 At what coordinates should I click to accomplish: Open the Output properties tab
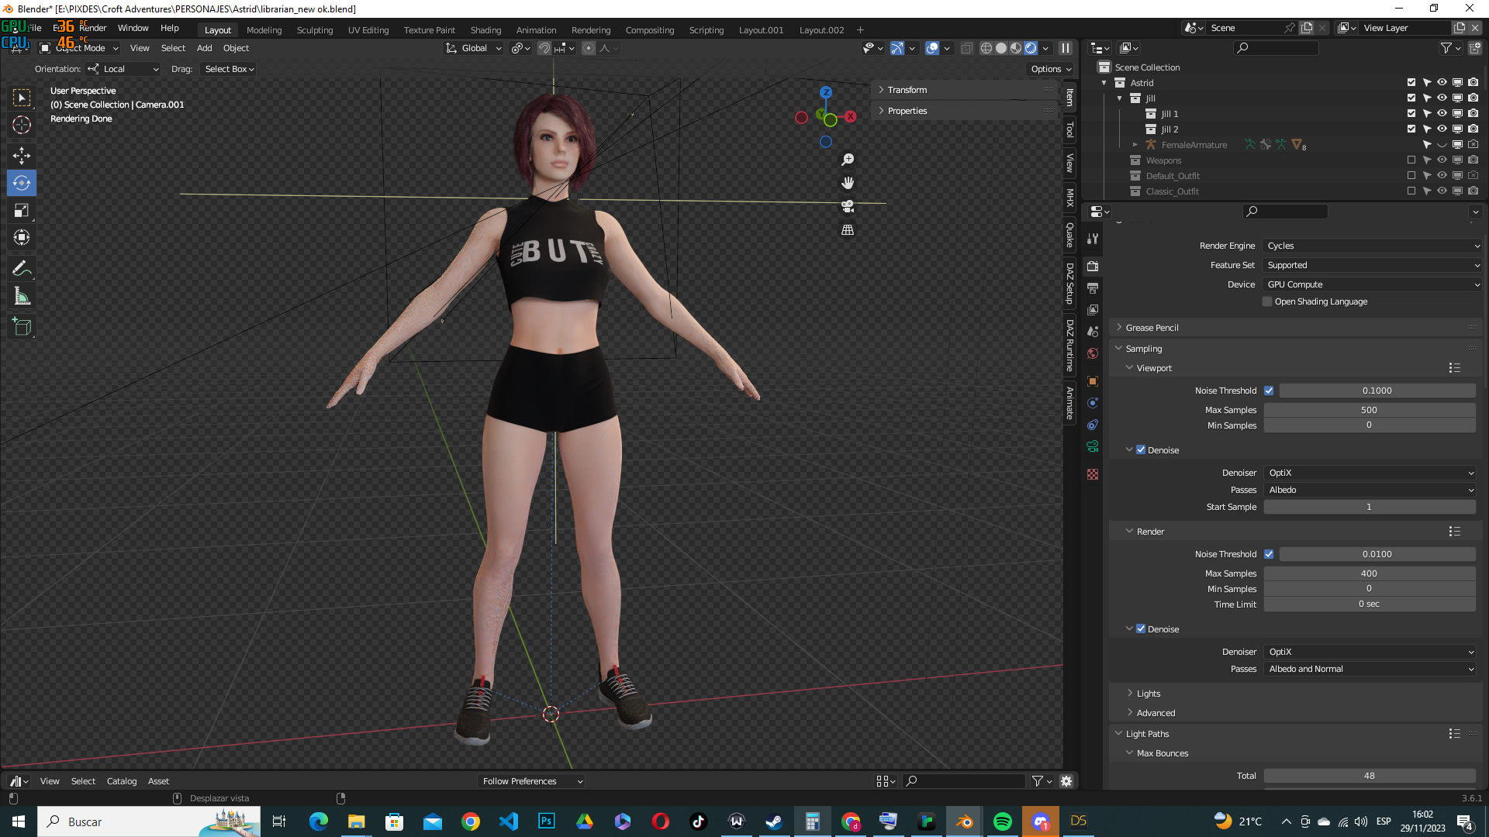coord(1093,288)
